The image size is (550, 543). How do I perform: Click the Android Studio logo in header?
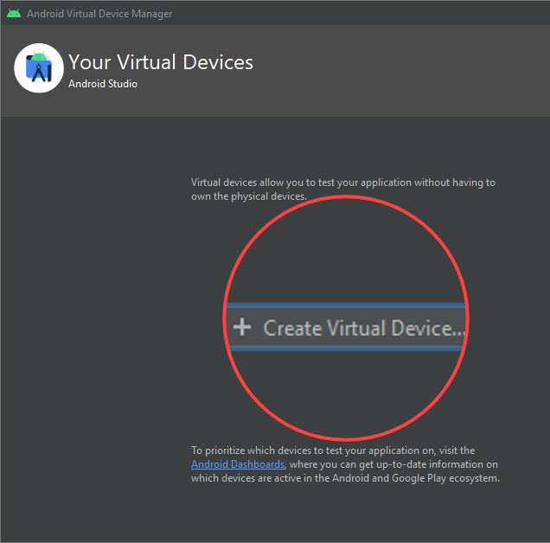click(x=39, y=68)
